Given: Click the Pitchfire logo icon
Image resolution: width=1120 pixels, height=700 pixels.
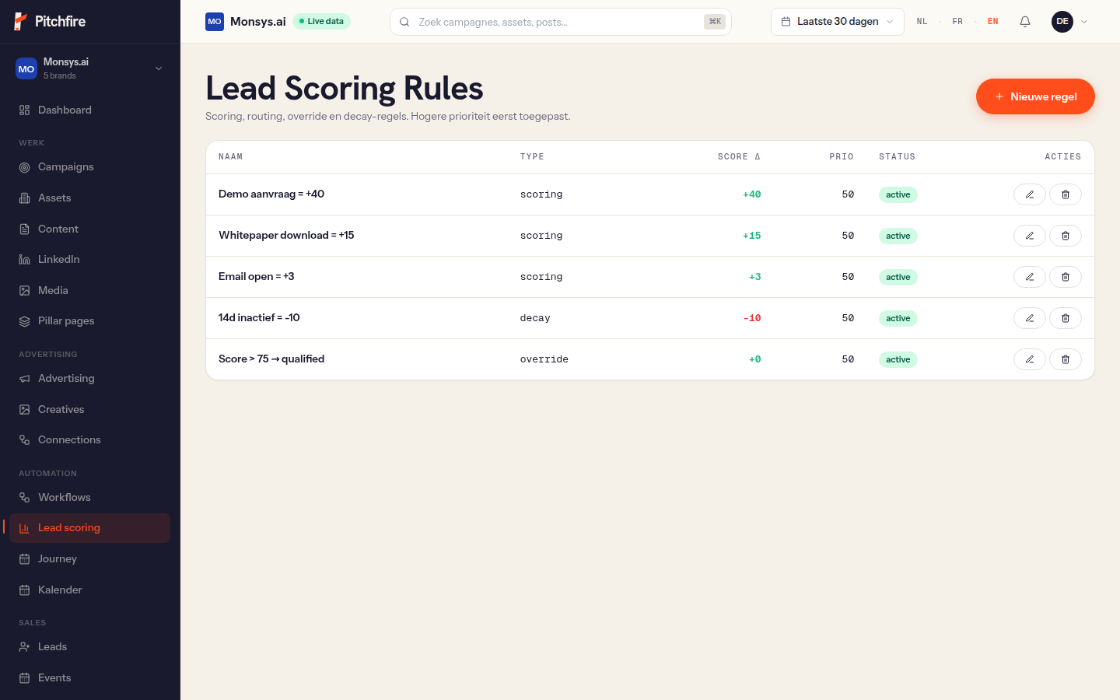Looking at the screenshot, I should coord(21,22).
